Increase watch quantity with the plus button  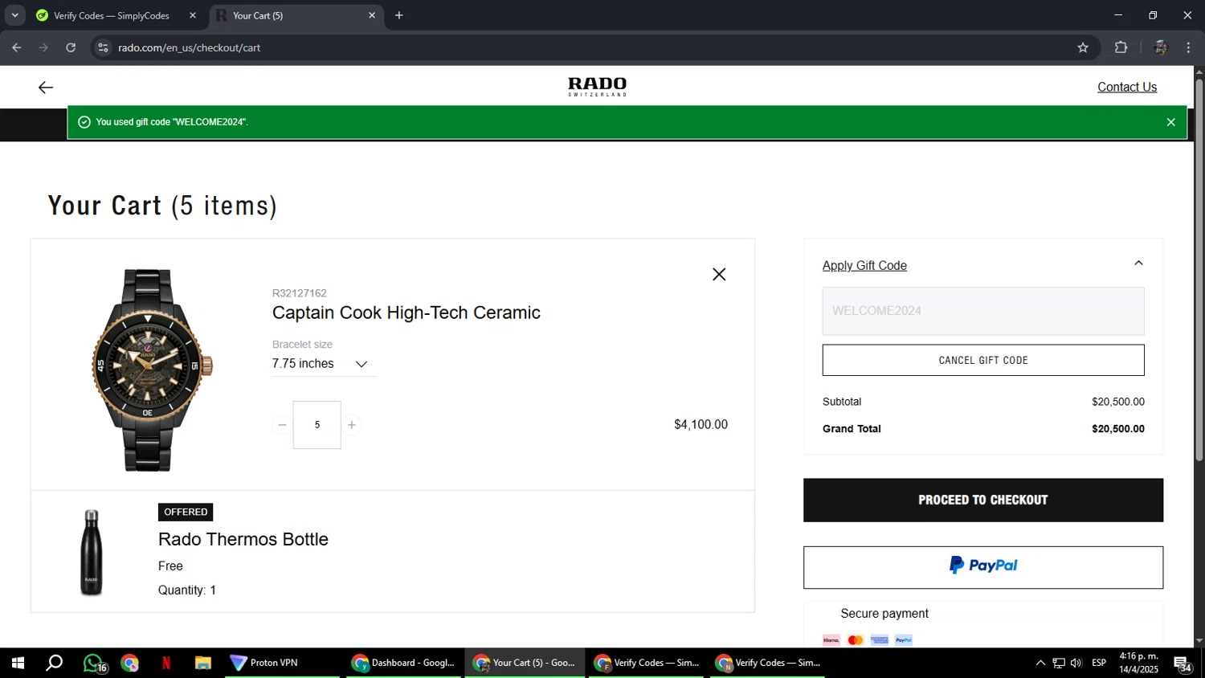(351, 425)
